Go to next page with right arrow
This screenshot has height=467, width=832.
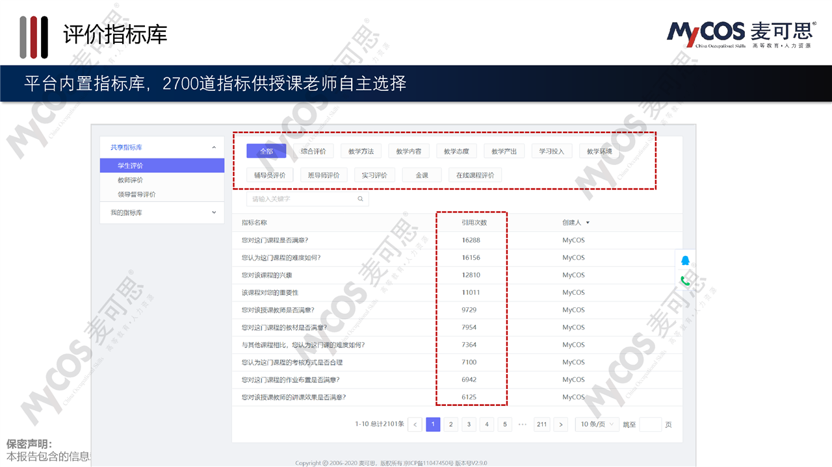562,425
